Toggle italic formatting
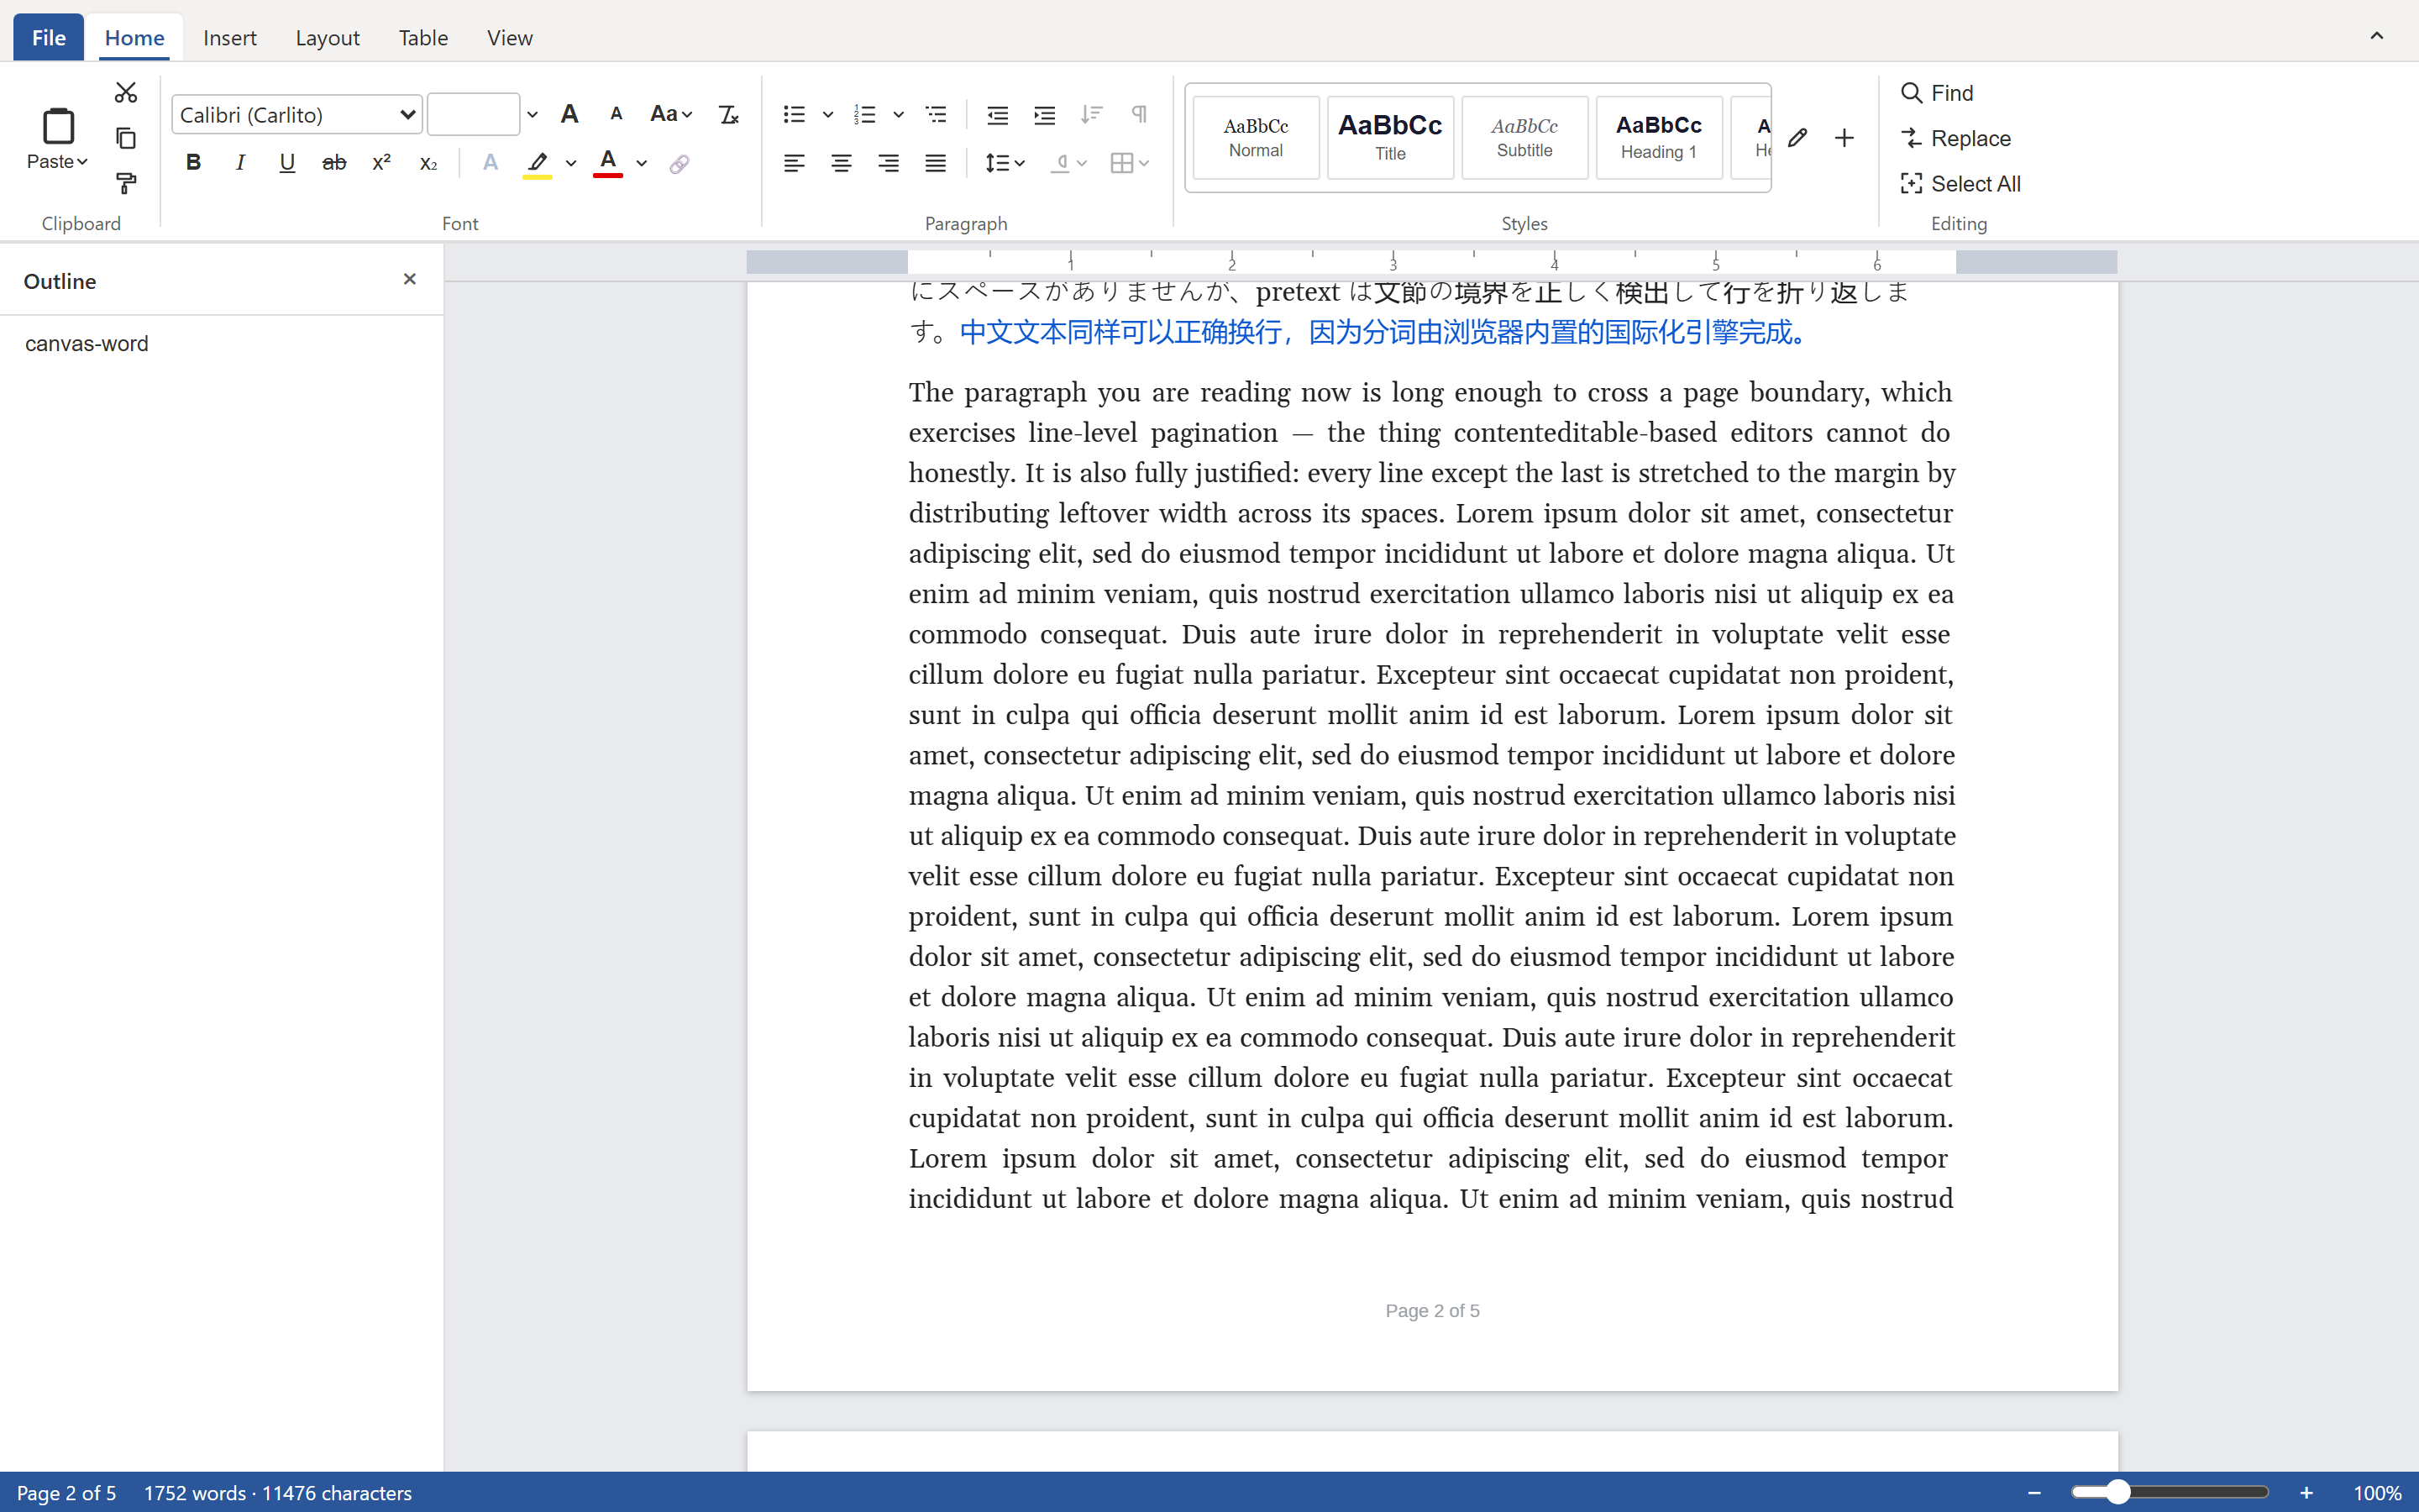Screen dimensions: 2419x1512 click(x=240, y=162)
